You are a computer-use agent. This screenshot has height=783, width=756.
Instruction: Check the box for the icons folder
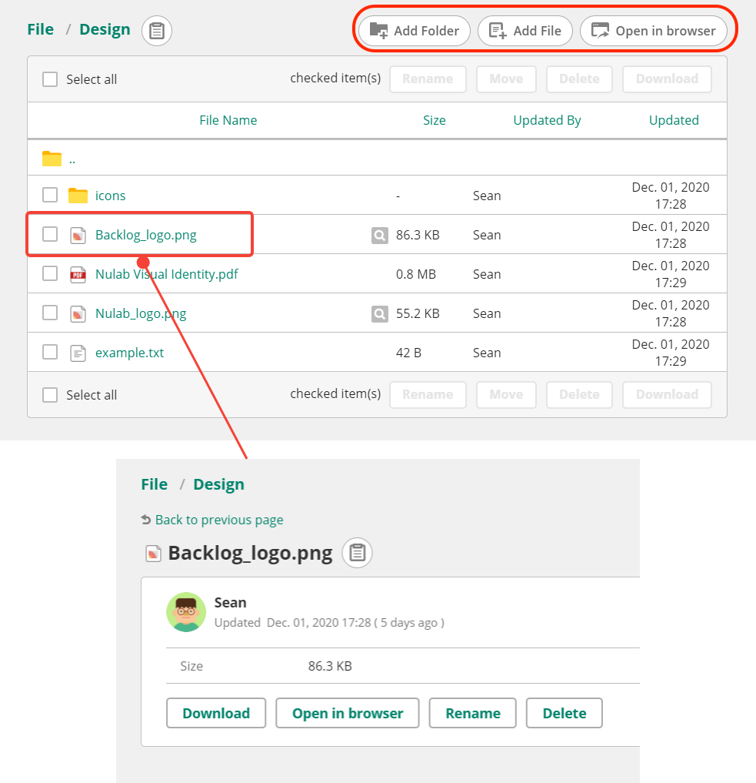[x=50, y=195]
